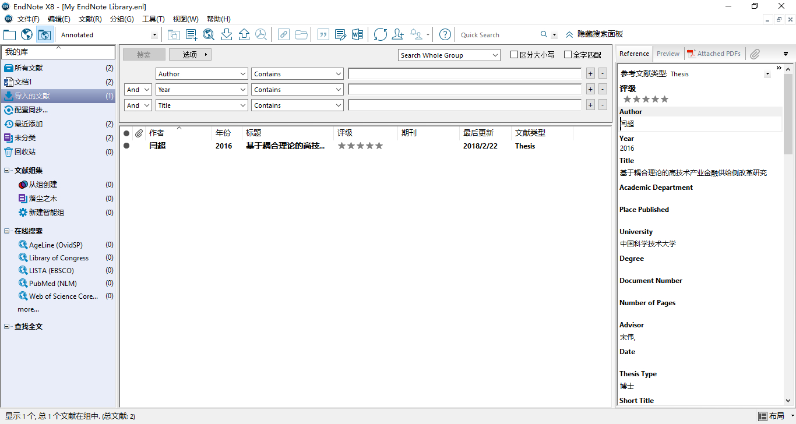Enable the 全字匹配 checkbox
Image resolution: width=796 pixels, height=424 pixels.
[568, 55]
